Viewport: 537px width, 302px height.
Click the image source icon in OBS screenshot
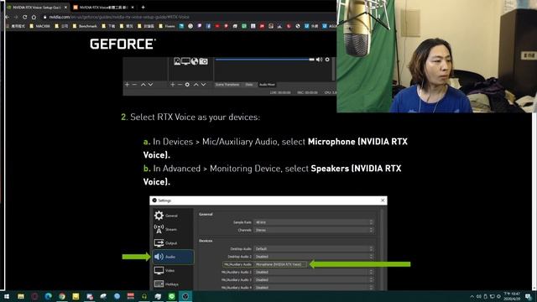coord(177,61)
